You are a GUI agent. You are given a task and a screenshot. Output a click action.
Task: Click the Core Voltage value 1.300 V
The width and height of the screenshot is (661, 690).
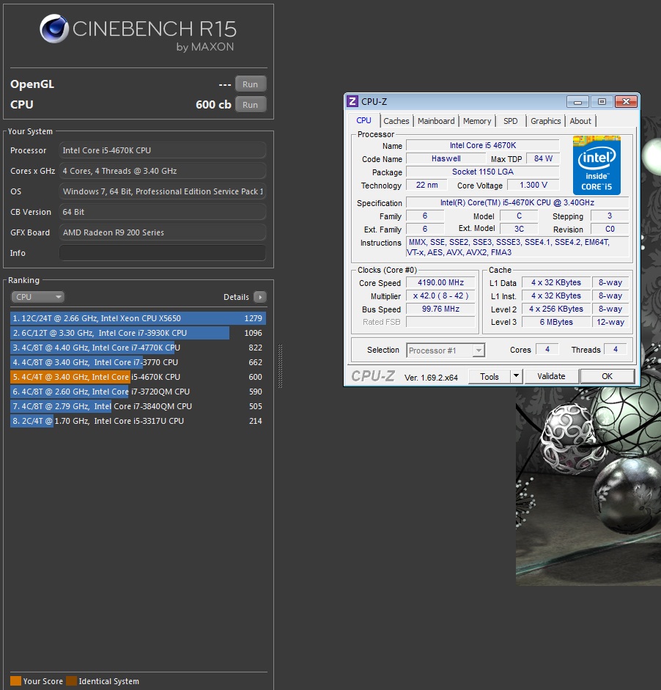click(x=533, y=186)
